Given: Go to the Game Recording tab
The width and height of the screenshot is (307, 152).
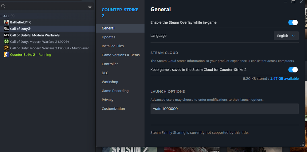Looking at the screenshot, I should pos(120,91).
